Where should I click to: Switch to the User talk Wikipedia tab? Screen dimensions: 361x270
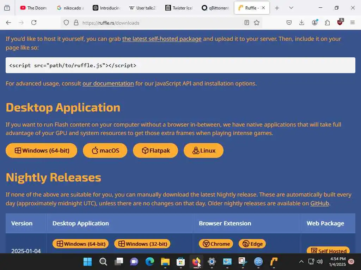click(142, 8)
